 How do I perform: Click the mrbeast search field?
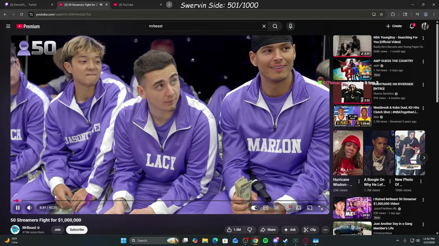click(x=204, y=26)
